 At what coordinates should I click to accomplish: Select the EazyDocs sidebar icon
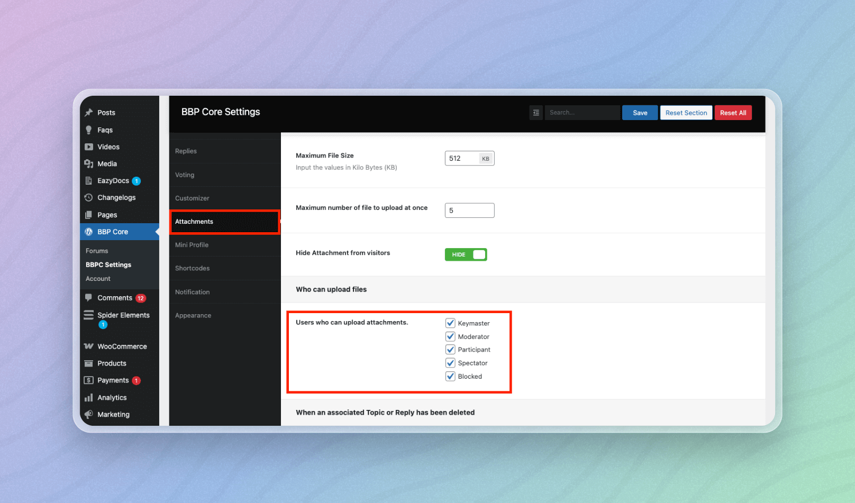[x=89, y=180]
